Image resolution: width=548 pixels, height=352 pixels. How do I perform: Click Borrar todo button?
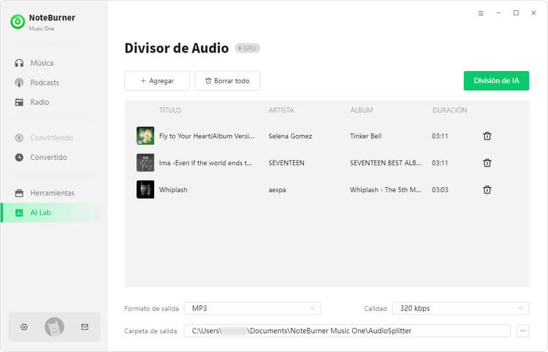[227, 80]
